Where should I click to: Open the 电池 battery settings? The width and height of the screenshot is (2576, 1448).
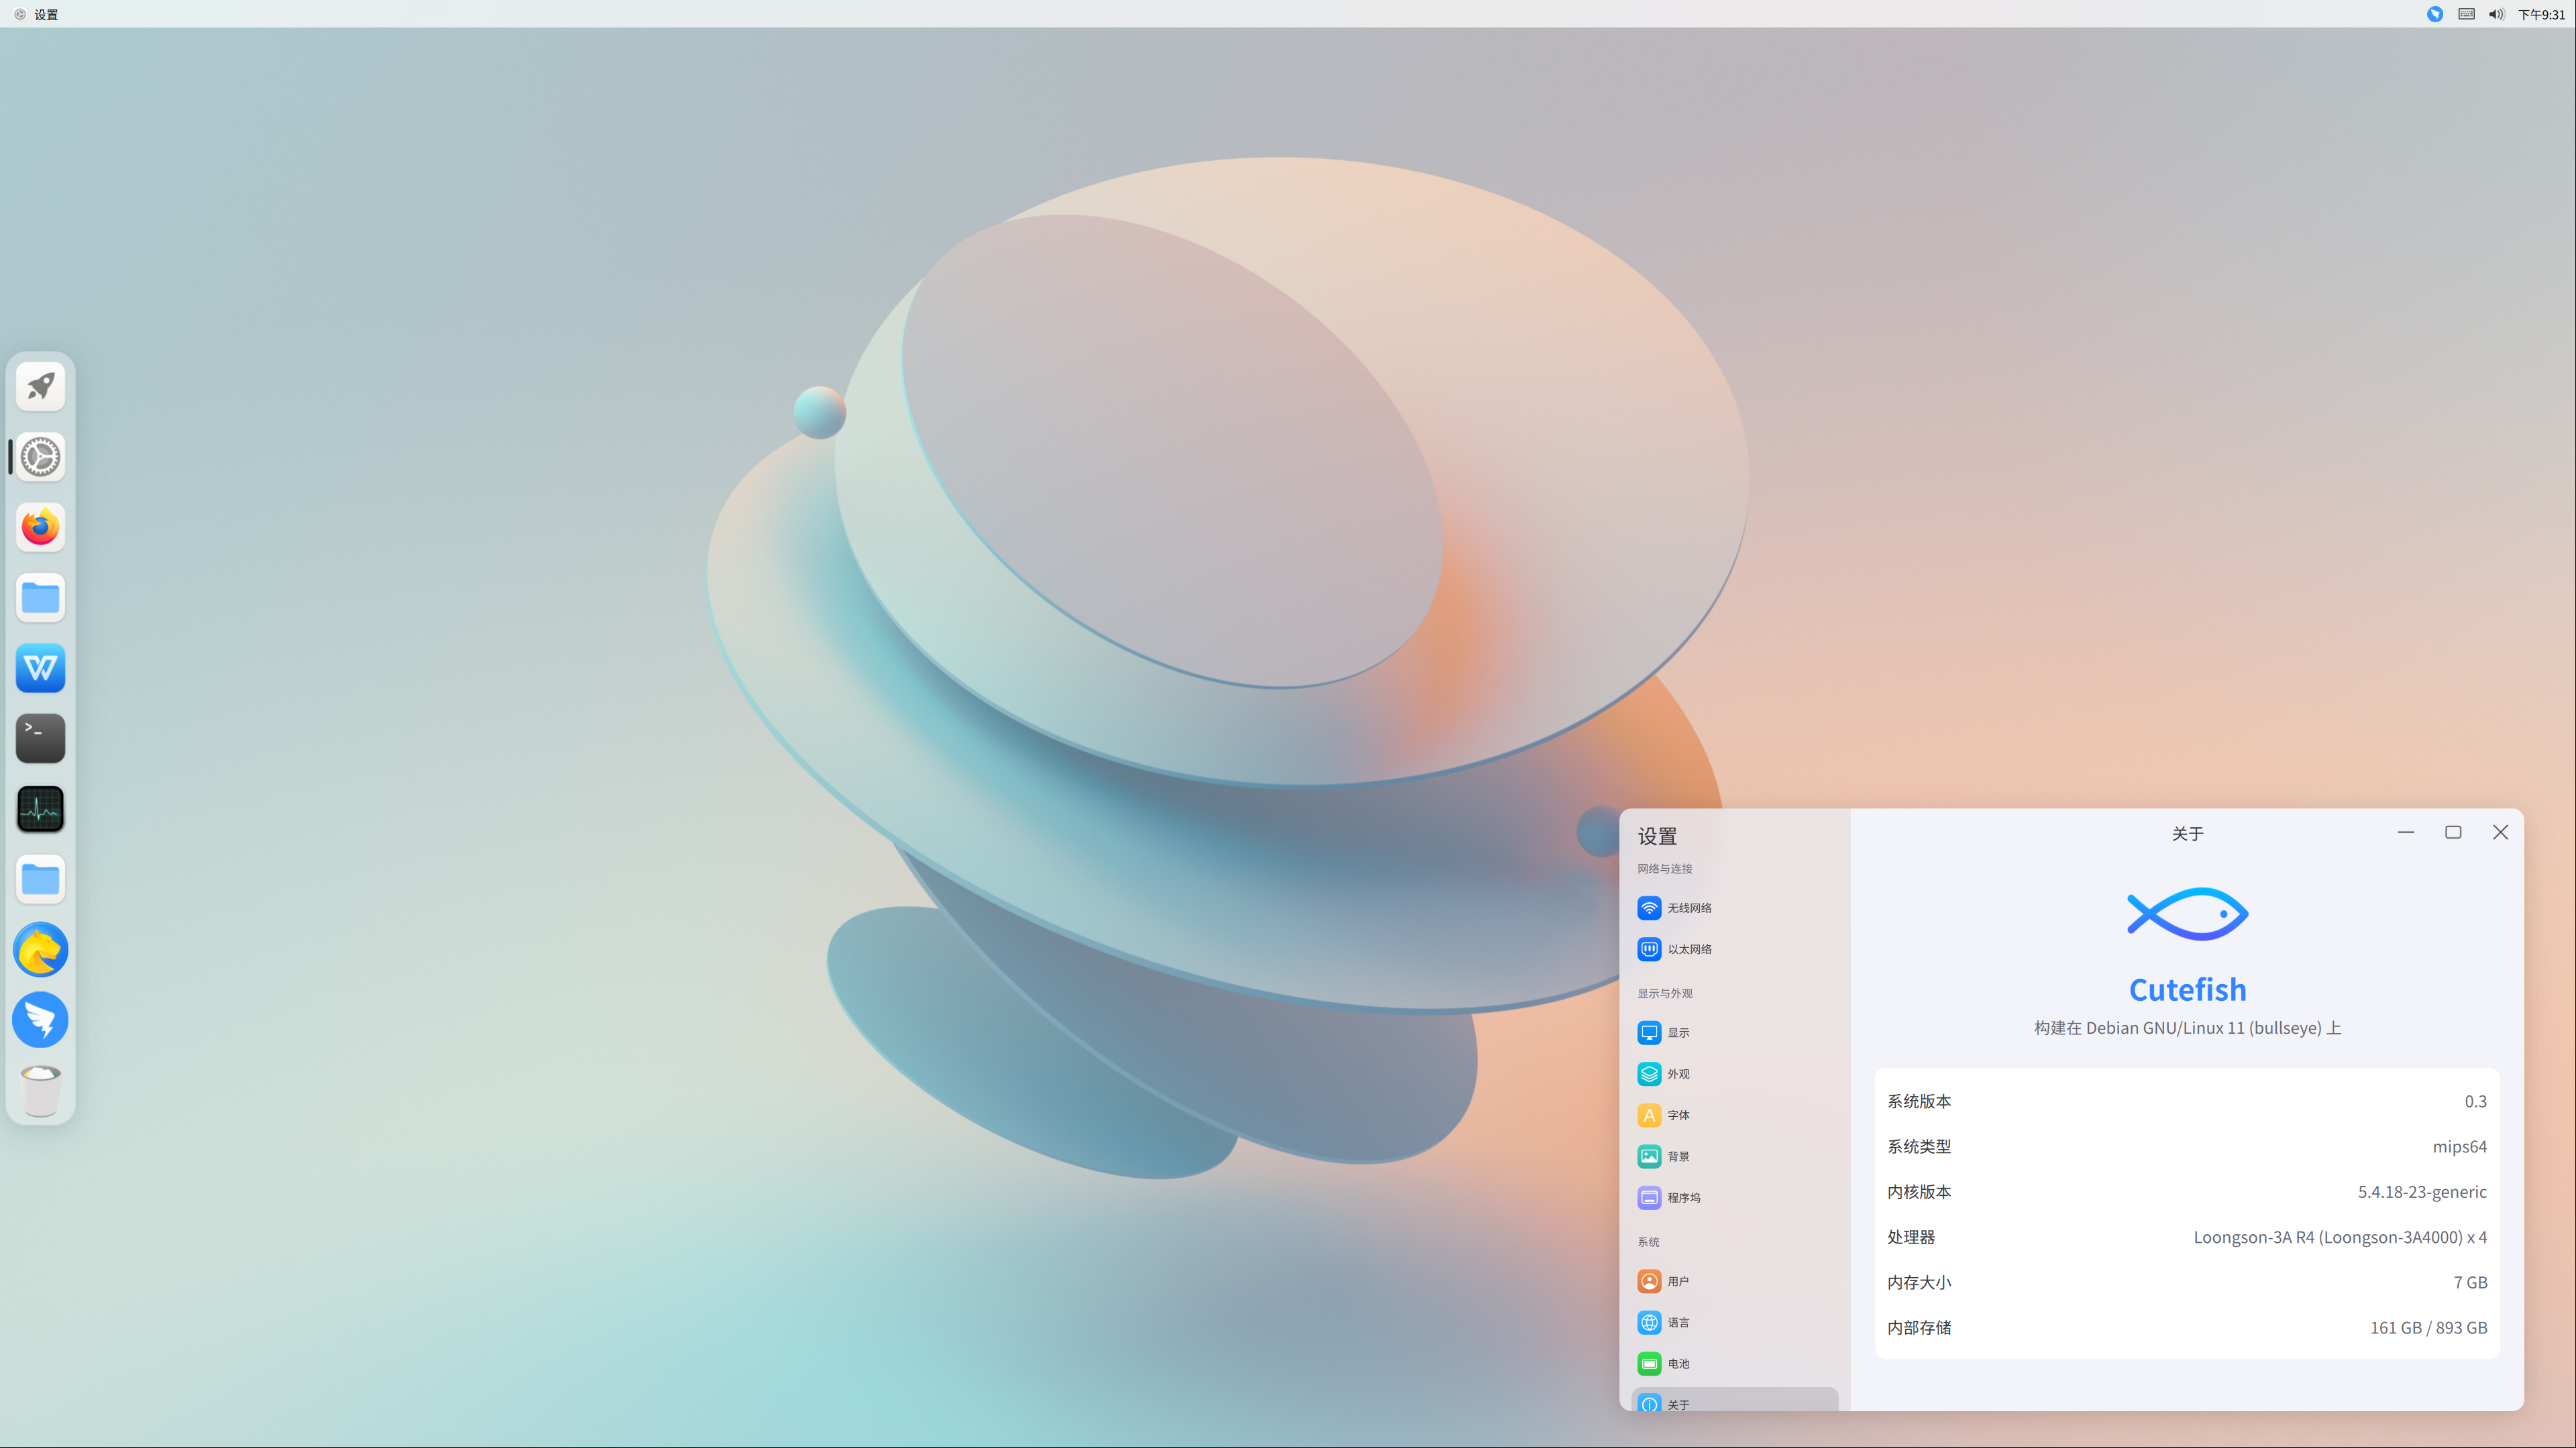1734,1363
